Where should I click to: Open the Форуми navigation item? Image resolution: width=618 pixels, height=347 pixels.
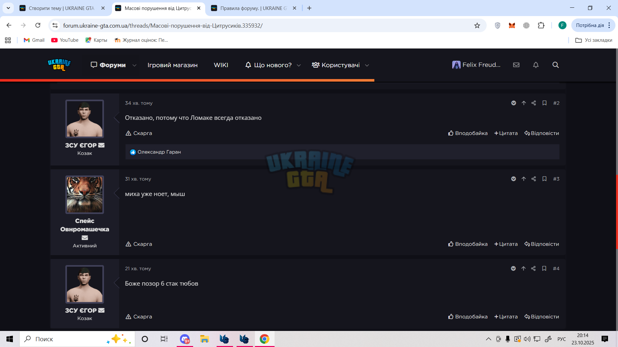coord(108,65)
